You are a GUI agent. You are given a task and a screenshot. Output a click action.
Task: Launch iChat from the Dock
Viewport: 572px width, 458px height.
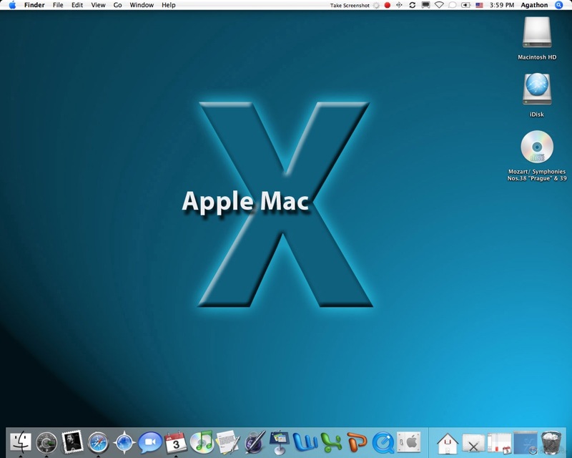150,442
